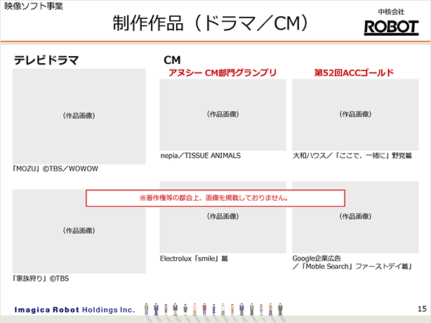Click the アヌシー CM部門グランプリ award text

coord(222,73)
